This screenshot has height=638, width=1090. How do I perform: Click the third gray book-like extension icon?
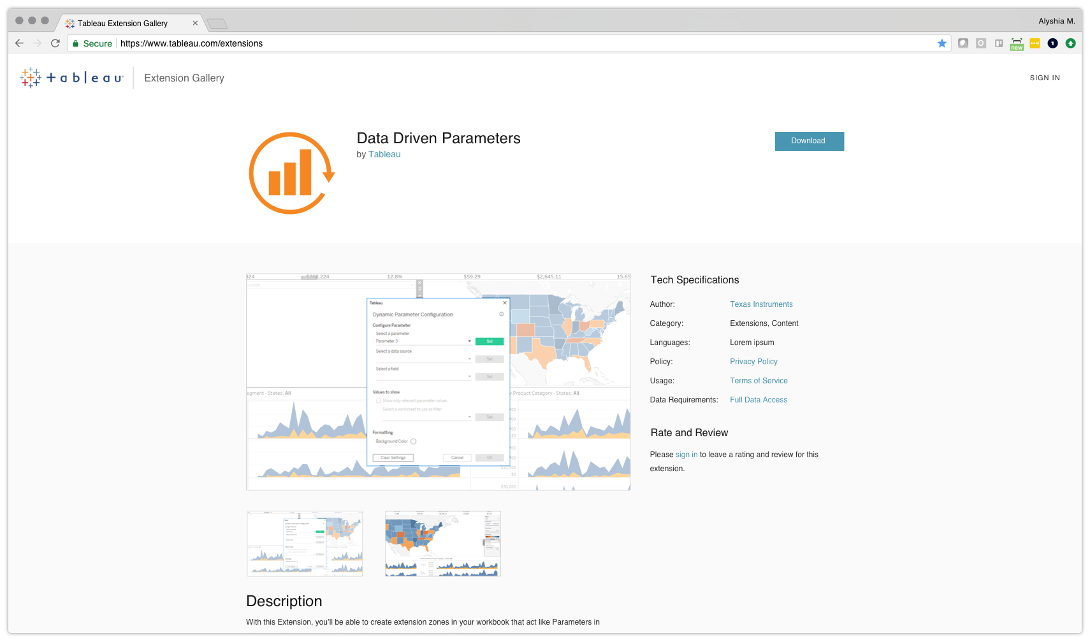pyautogui.click(x=999, y=43)
